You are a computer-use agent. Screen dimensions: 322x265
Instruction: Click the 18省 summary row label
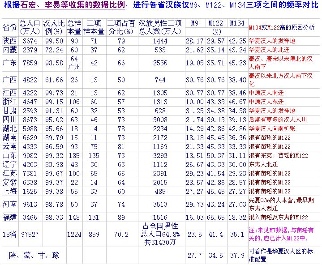coord(9,235)
